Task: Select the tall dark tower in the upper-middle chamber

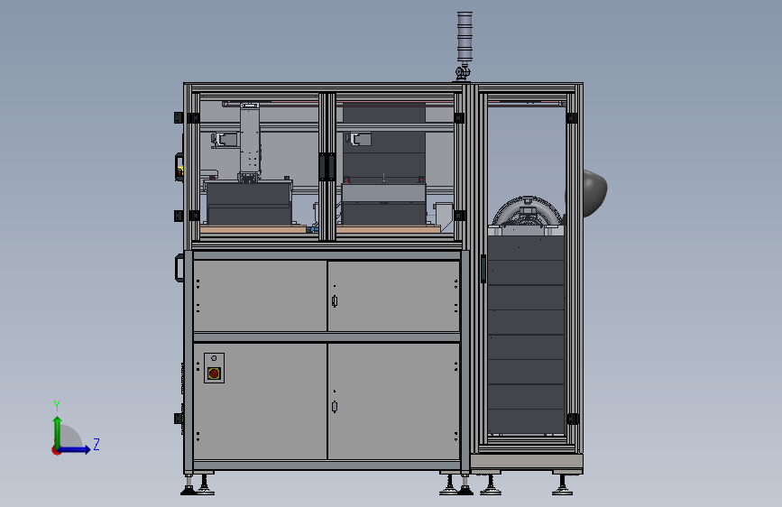Action: pos(383,143)
